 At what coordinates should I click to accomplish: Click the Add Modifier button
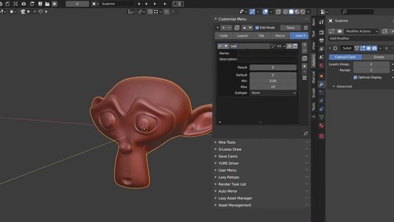(x=361, y=38)
